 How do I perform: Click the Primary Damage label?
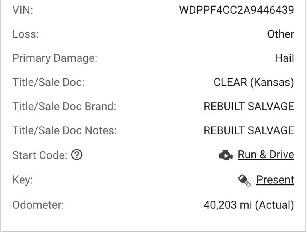[x=55, y=58]
